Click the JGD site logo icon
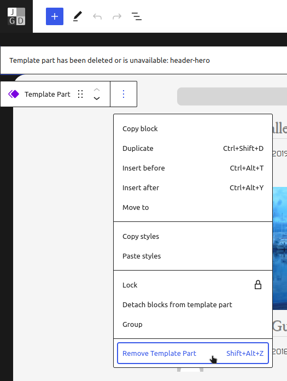The height and width of the screenshot is (381, 287). coord(16,16)
